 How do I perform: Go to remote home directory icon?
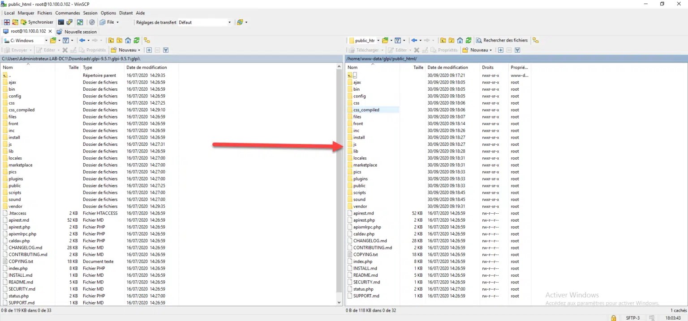coord(460,40)
